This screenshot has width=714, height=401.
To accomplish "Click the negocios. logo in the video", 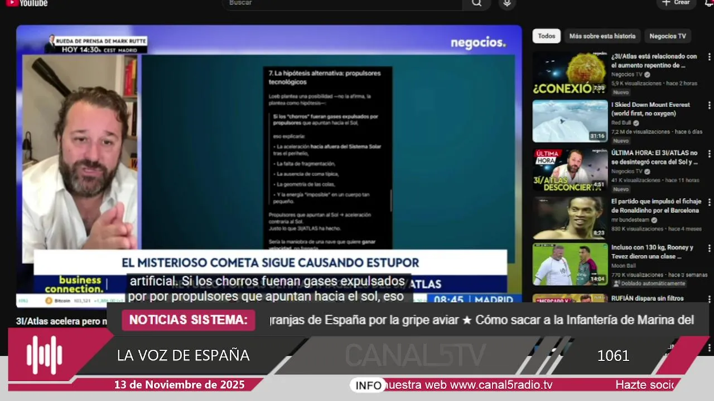I will pyautogui.click(x=477, y=42).
